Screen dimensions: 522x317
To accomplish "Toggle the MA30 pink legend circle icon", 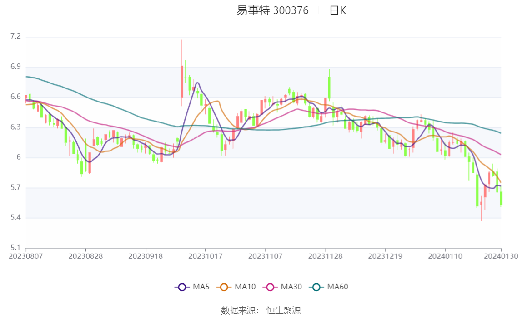I will point(270,287).
